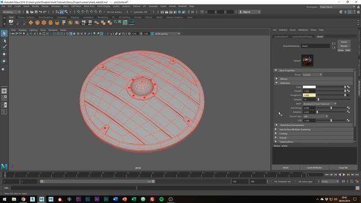Open the viewport Shading menu
Image resolution: width=361 pixels, height=203 pixels.
[23, 30]
